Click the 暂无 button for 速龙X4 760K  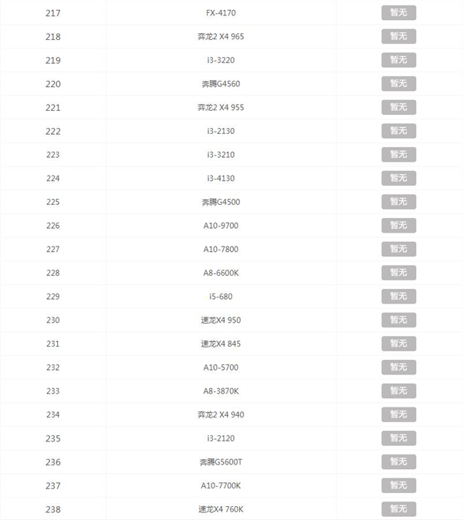click(x=398, y=509)
